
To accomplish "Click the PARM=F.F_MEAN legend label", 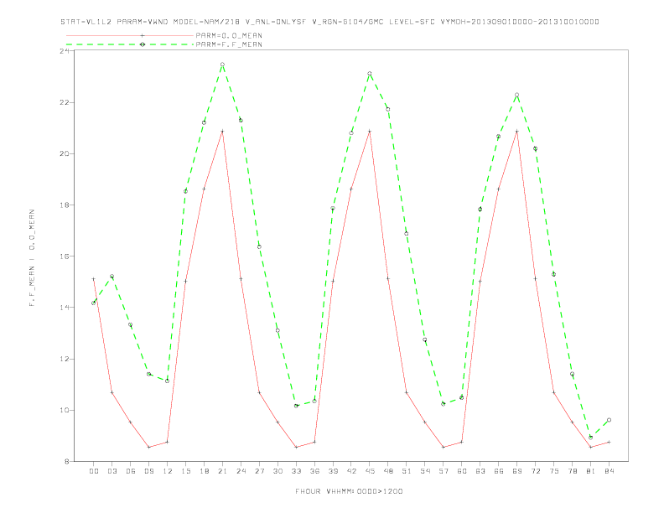I will [x=229, y=44].
